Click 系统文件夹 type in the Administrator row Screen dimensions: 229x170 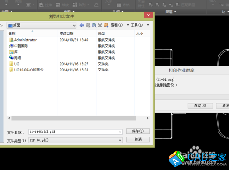click(x=107, y=40)
